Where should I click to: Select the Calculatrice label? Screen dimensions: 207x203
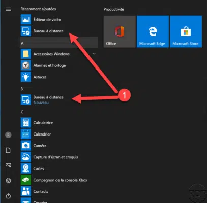tap(43, 123)
